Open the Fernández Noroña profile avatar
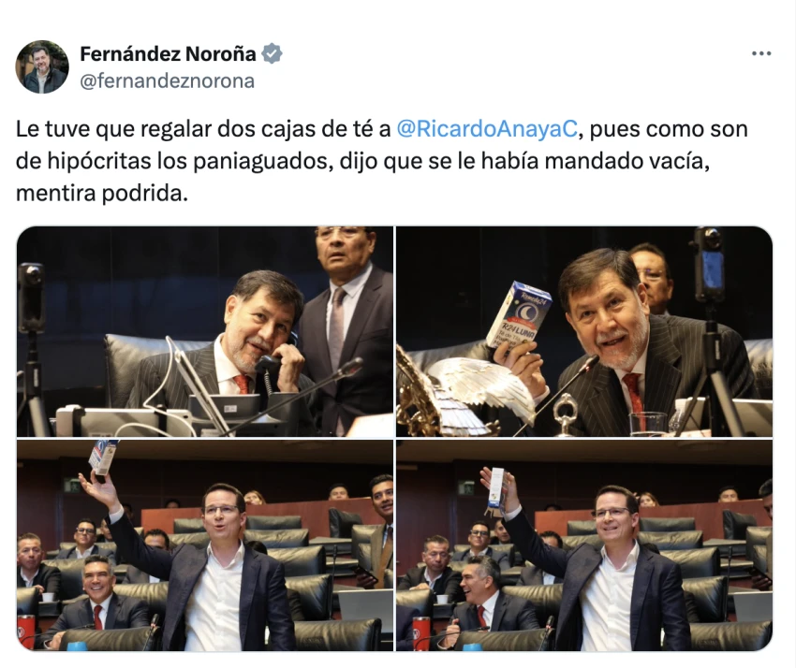Image resolution: width=796 pixels, height=668 pixels. (x=42, y=67)
